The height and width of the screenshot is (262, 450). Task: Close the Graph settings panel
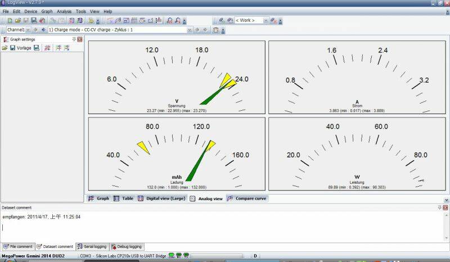point(80,39)
